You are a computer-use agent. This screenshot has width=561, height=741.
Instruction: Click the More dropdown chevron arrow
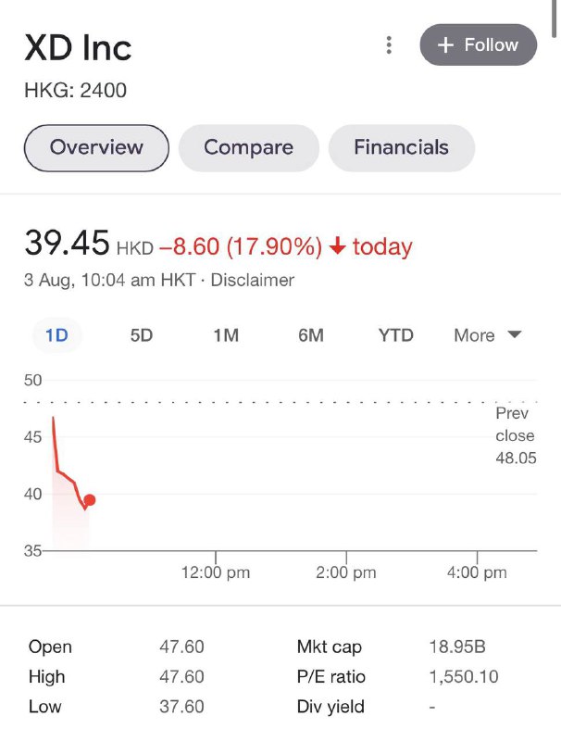515,335
